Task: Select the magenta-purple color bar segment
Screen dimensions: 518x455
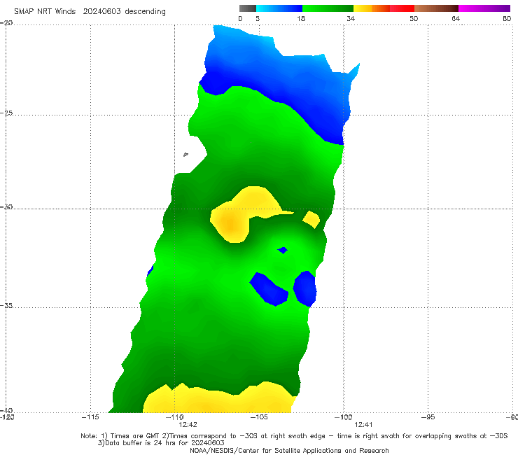Action: click(x=484, y=8)
